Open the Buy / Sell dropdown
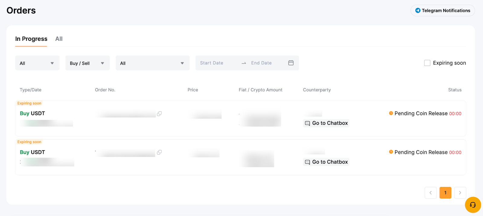Viewport: 483px width, 216px height. pyautogui.click(x=87, y=63)
